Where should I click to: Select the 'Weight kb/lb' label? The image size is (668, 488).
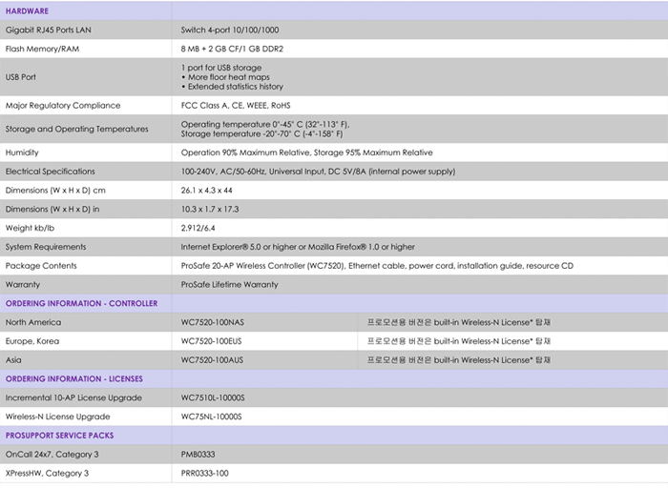click(x=30, y=228)
